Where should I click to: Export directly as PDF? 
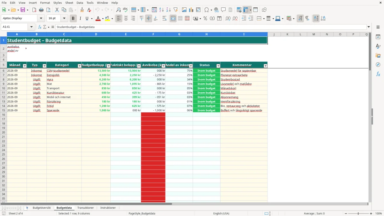click(34, 10)
